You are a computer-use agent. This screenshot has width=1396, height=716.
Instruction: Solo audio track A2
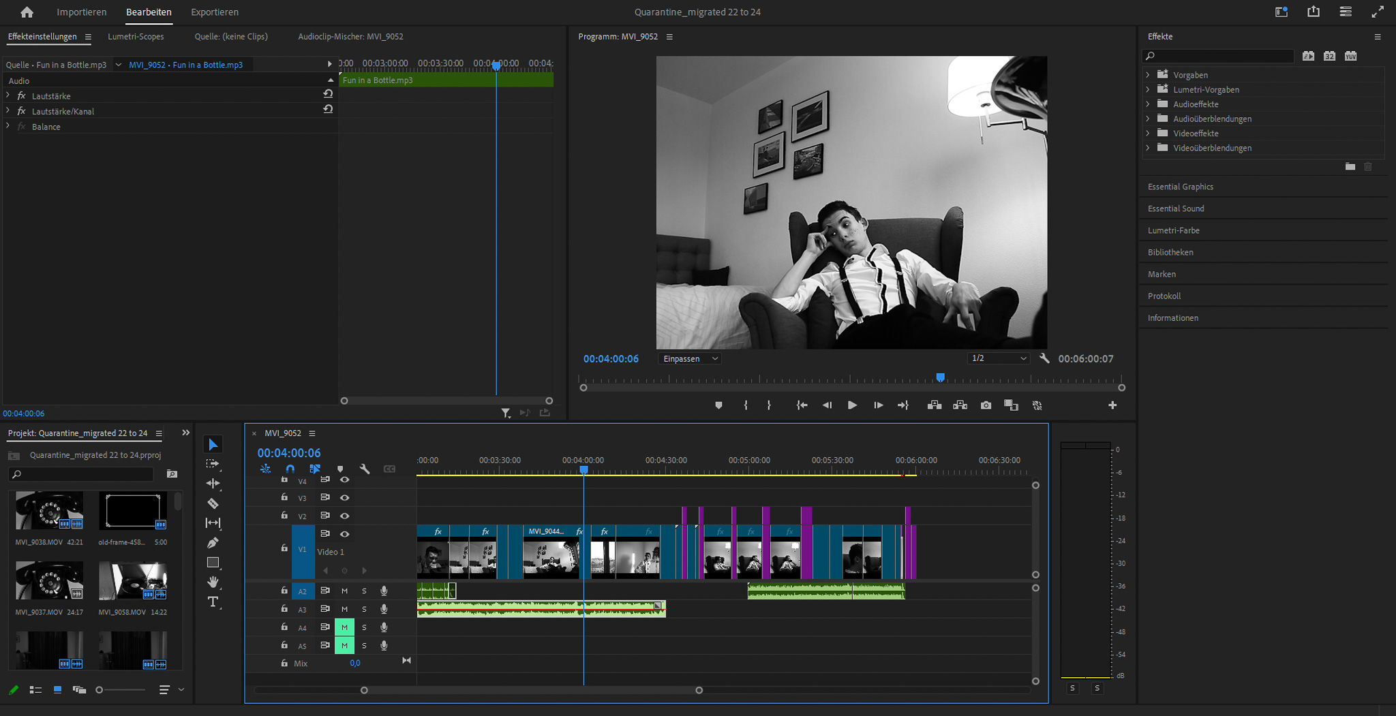[x=364, y=591]
